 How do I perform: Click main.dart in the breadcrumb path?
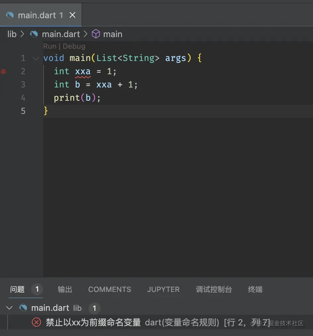pyautogui.click(x=61, y=34)
